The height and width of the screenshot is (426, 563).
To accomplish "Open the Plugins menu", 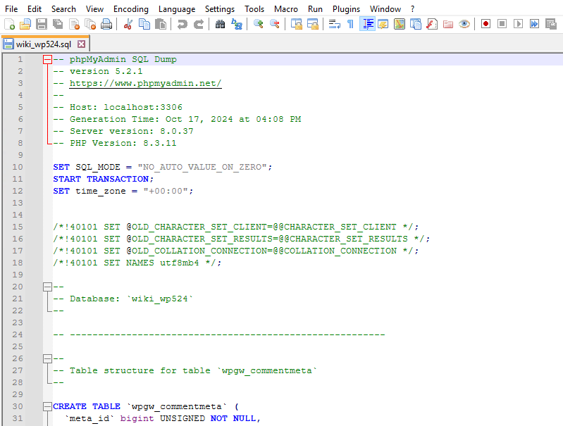I will click(347, 9).
